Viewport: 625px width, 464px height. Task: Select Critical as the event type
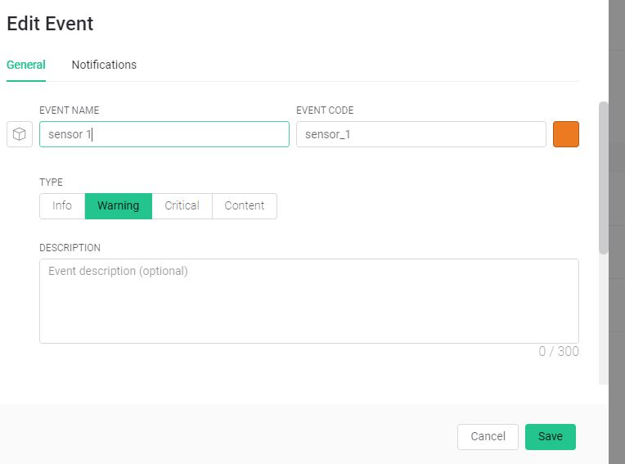coord(182,206)
